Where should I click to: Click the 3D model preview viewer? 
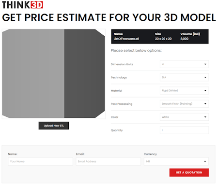pos(54,74)
